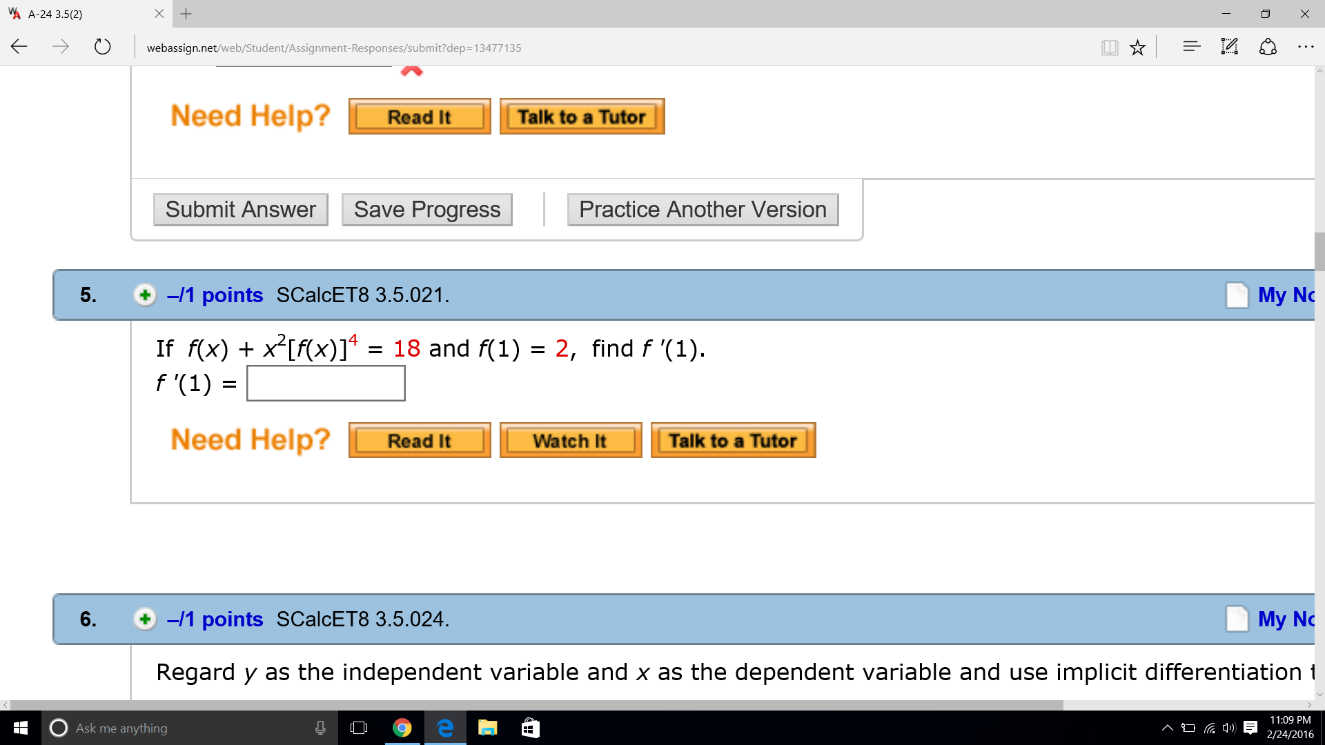Click the Read It help icon above Submit Answer
Viewport: 1325px width, 745px height.
click(419, 115)
